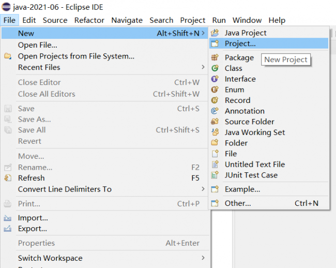The image size is (336, 268).
Task: Open the Project menu in menu bar
Action: 193,20
